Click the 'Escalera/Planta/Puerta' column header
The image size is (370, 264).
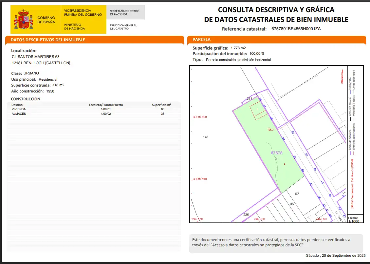click(106, 105)
